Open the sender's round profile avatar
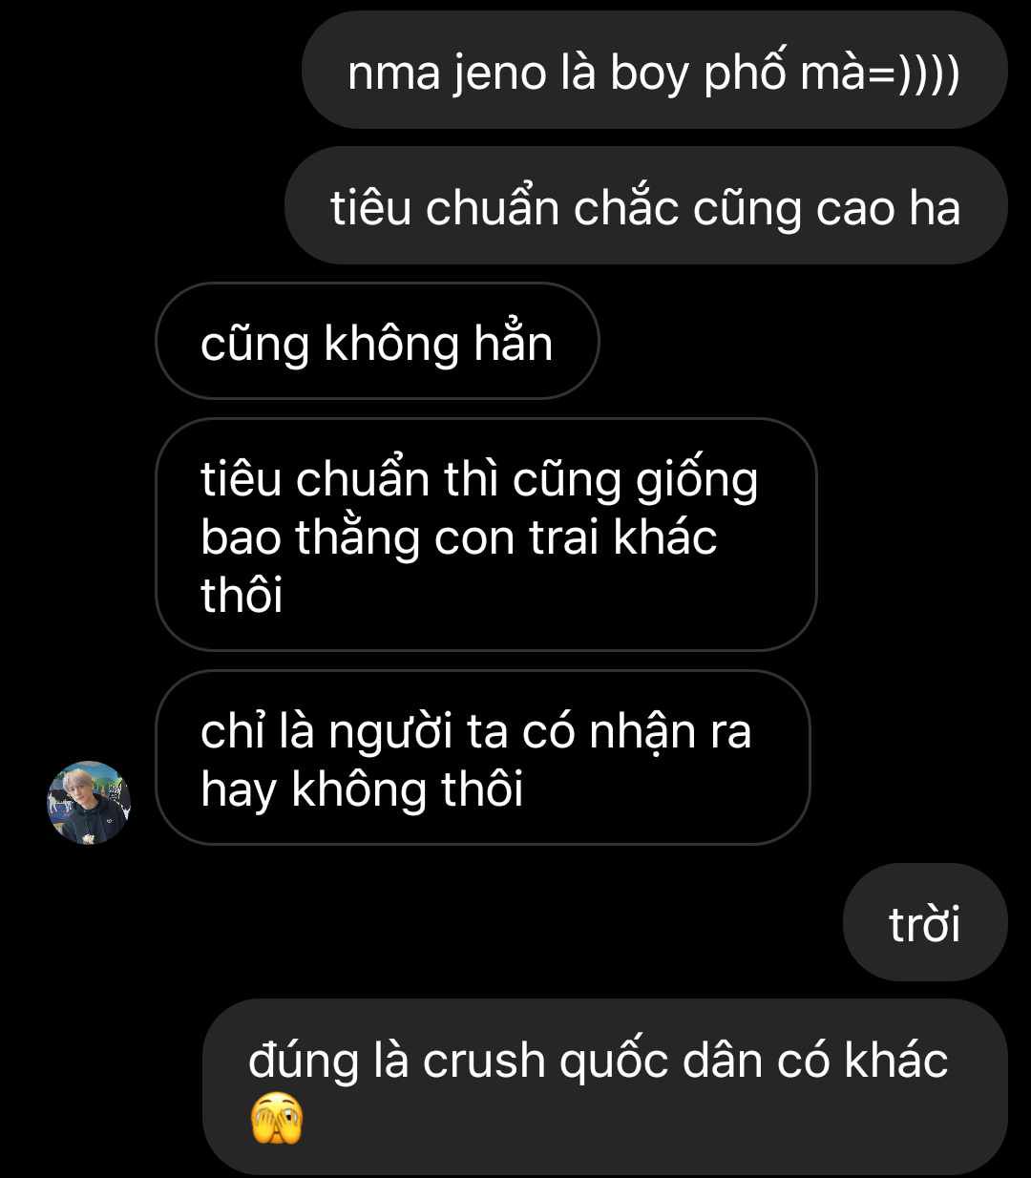The image size is (1031, 1178). (x=89, y=803)
